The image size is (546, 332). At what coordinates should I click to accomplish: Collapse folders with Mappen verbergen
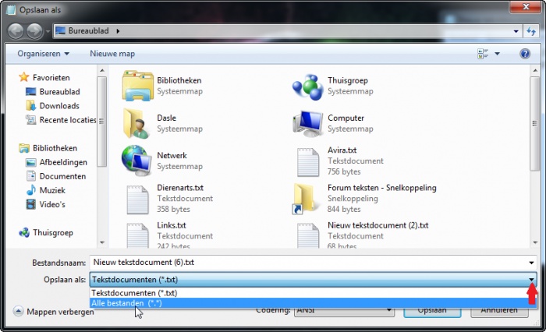53,312
